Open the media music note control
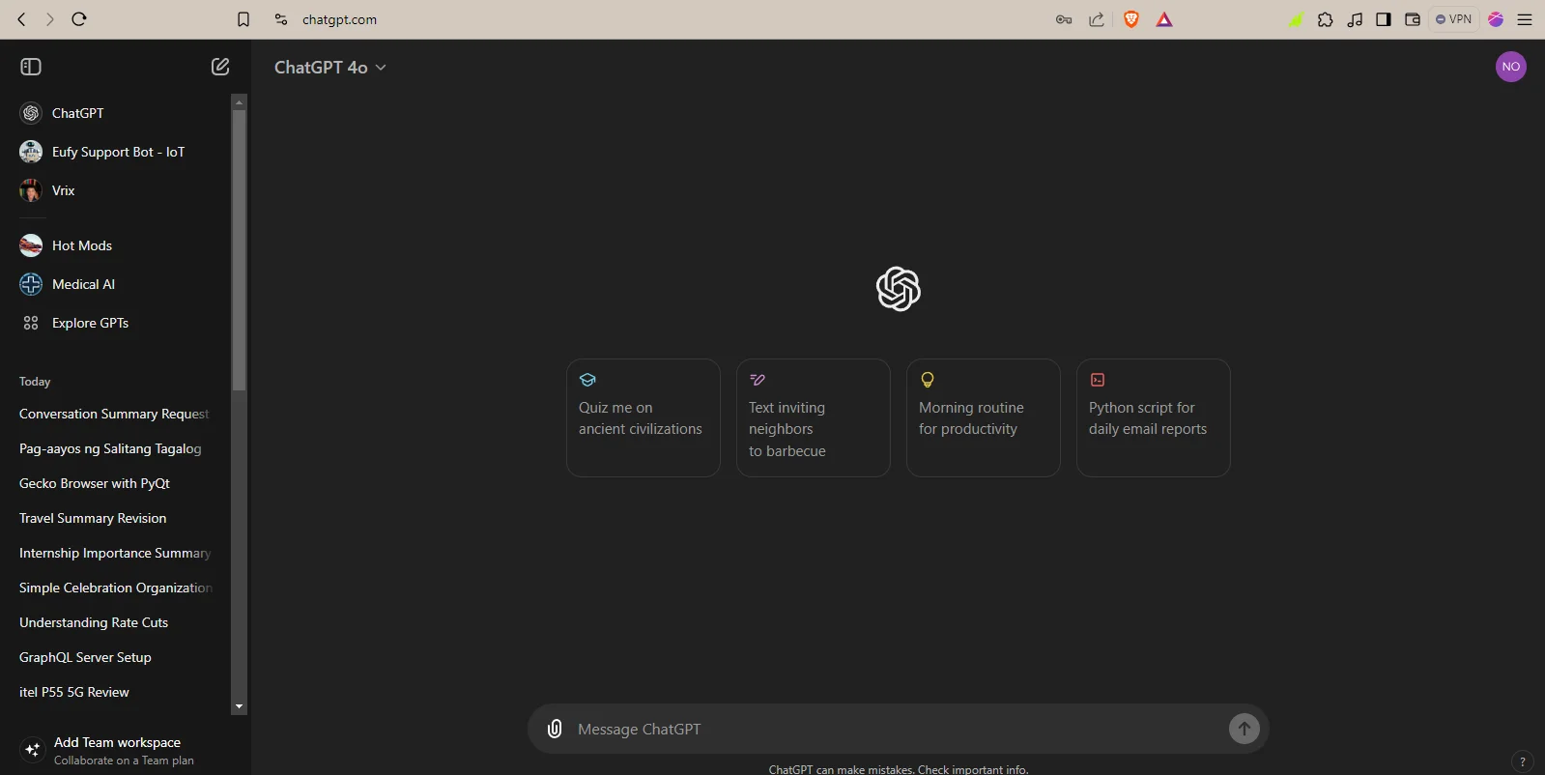The image size is (1545, 775). [x=1355, y=19]
